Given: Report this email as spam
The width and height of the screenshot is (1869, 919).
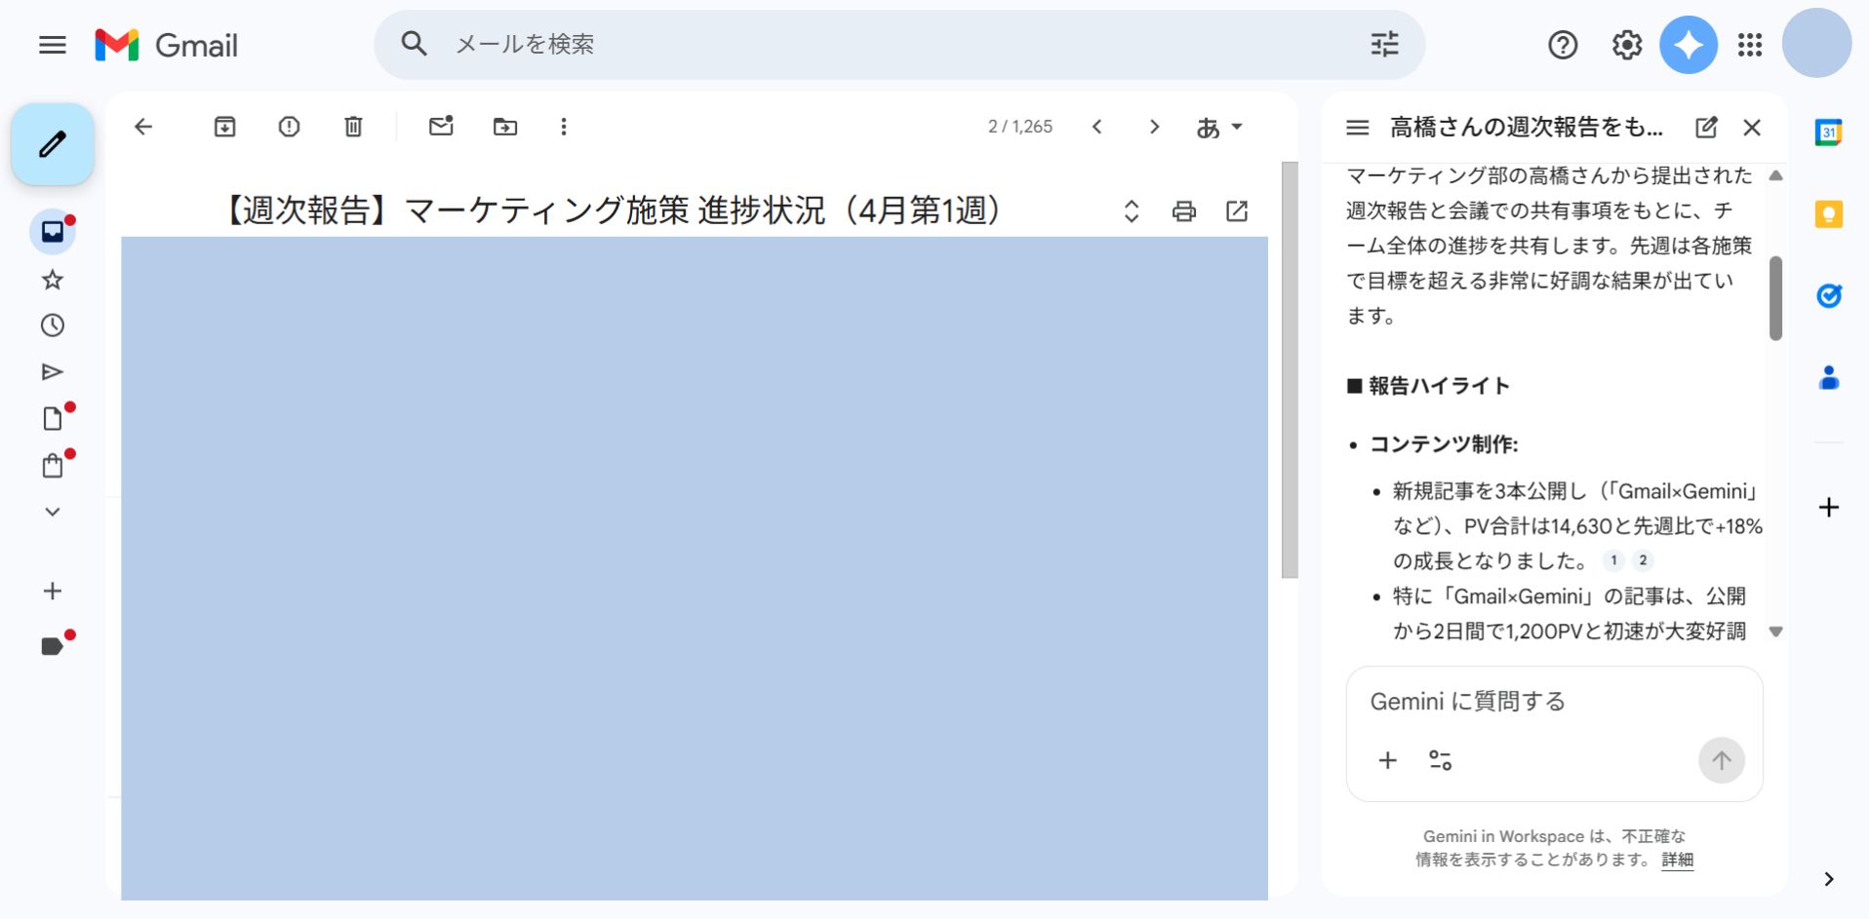Looking at the screenshot, I should [289, 127].
